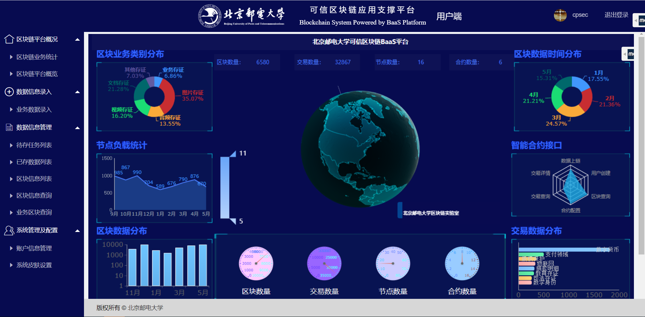The image size is (645, 317).
Task: Click the 数字货币 longest bar in 交易数据分布
Action: [x=564, y=249]
